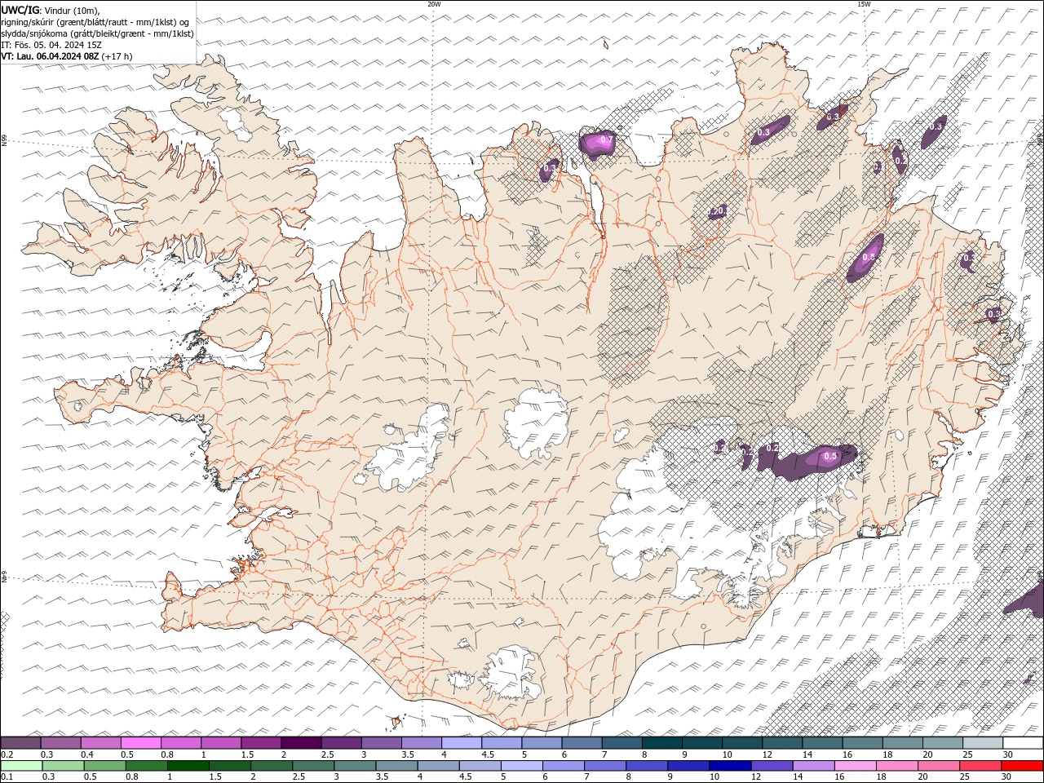
Task: Click the 'slydda/snjókoma (grátt/bleikt/grænt' description line
Action: click(98, 33)
